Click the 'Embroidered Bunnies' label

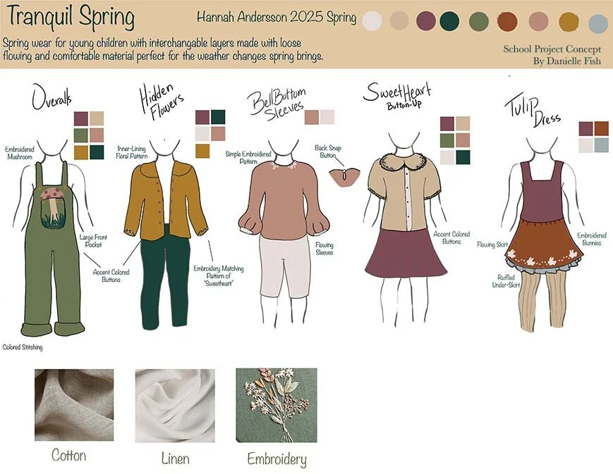(592, 239)
